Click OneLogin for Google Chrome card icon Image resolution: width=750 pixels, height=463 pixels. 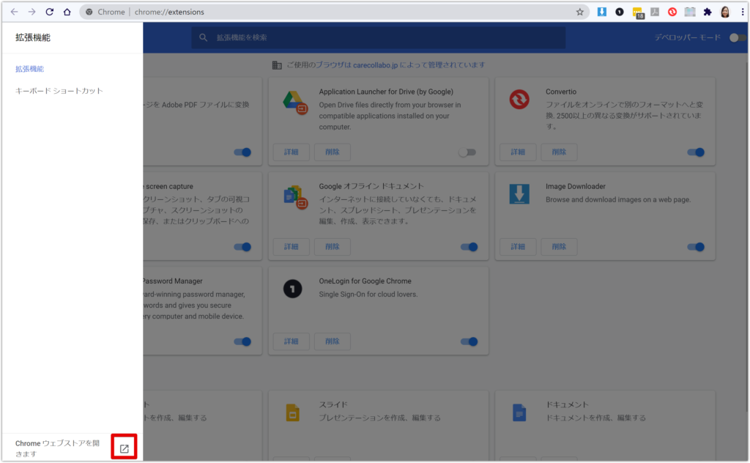pos(293,289)
